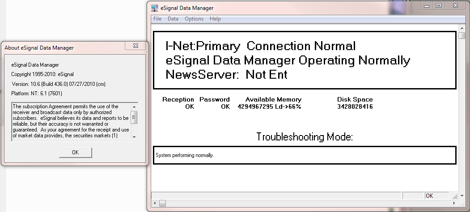Click the Version 10.6 build line
The height and width of the screenshot is (212, 470).
click(x=59, y=84)
